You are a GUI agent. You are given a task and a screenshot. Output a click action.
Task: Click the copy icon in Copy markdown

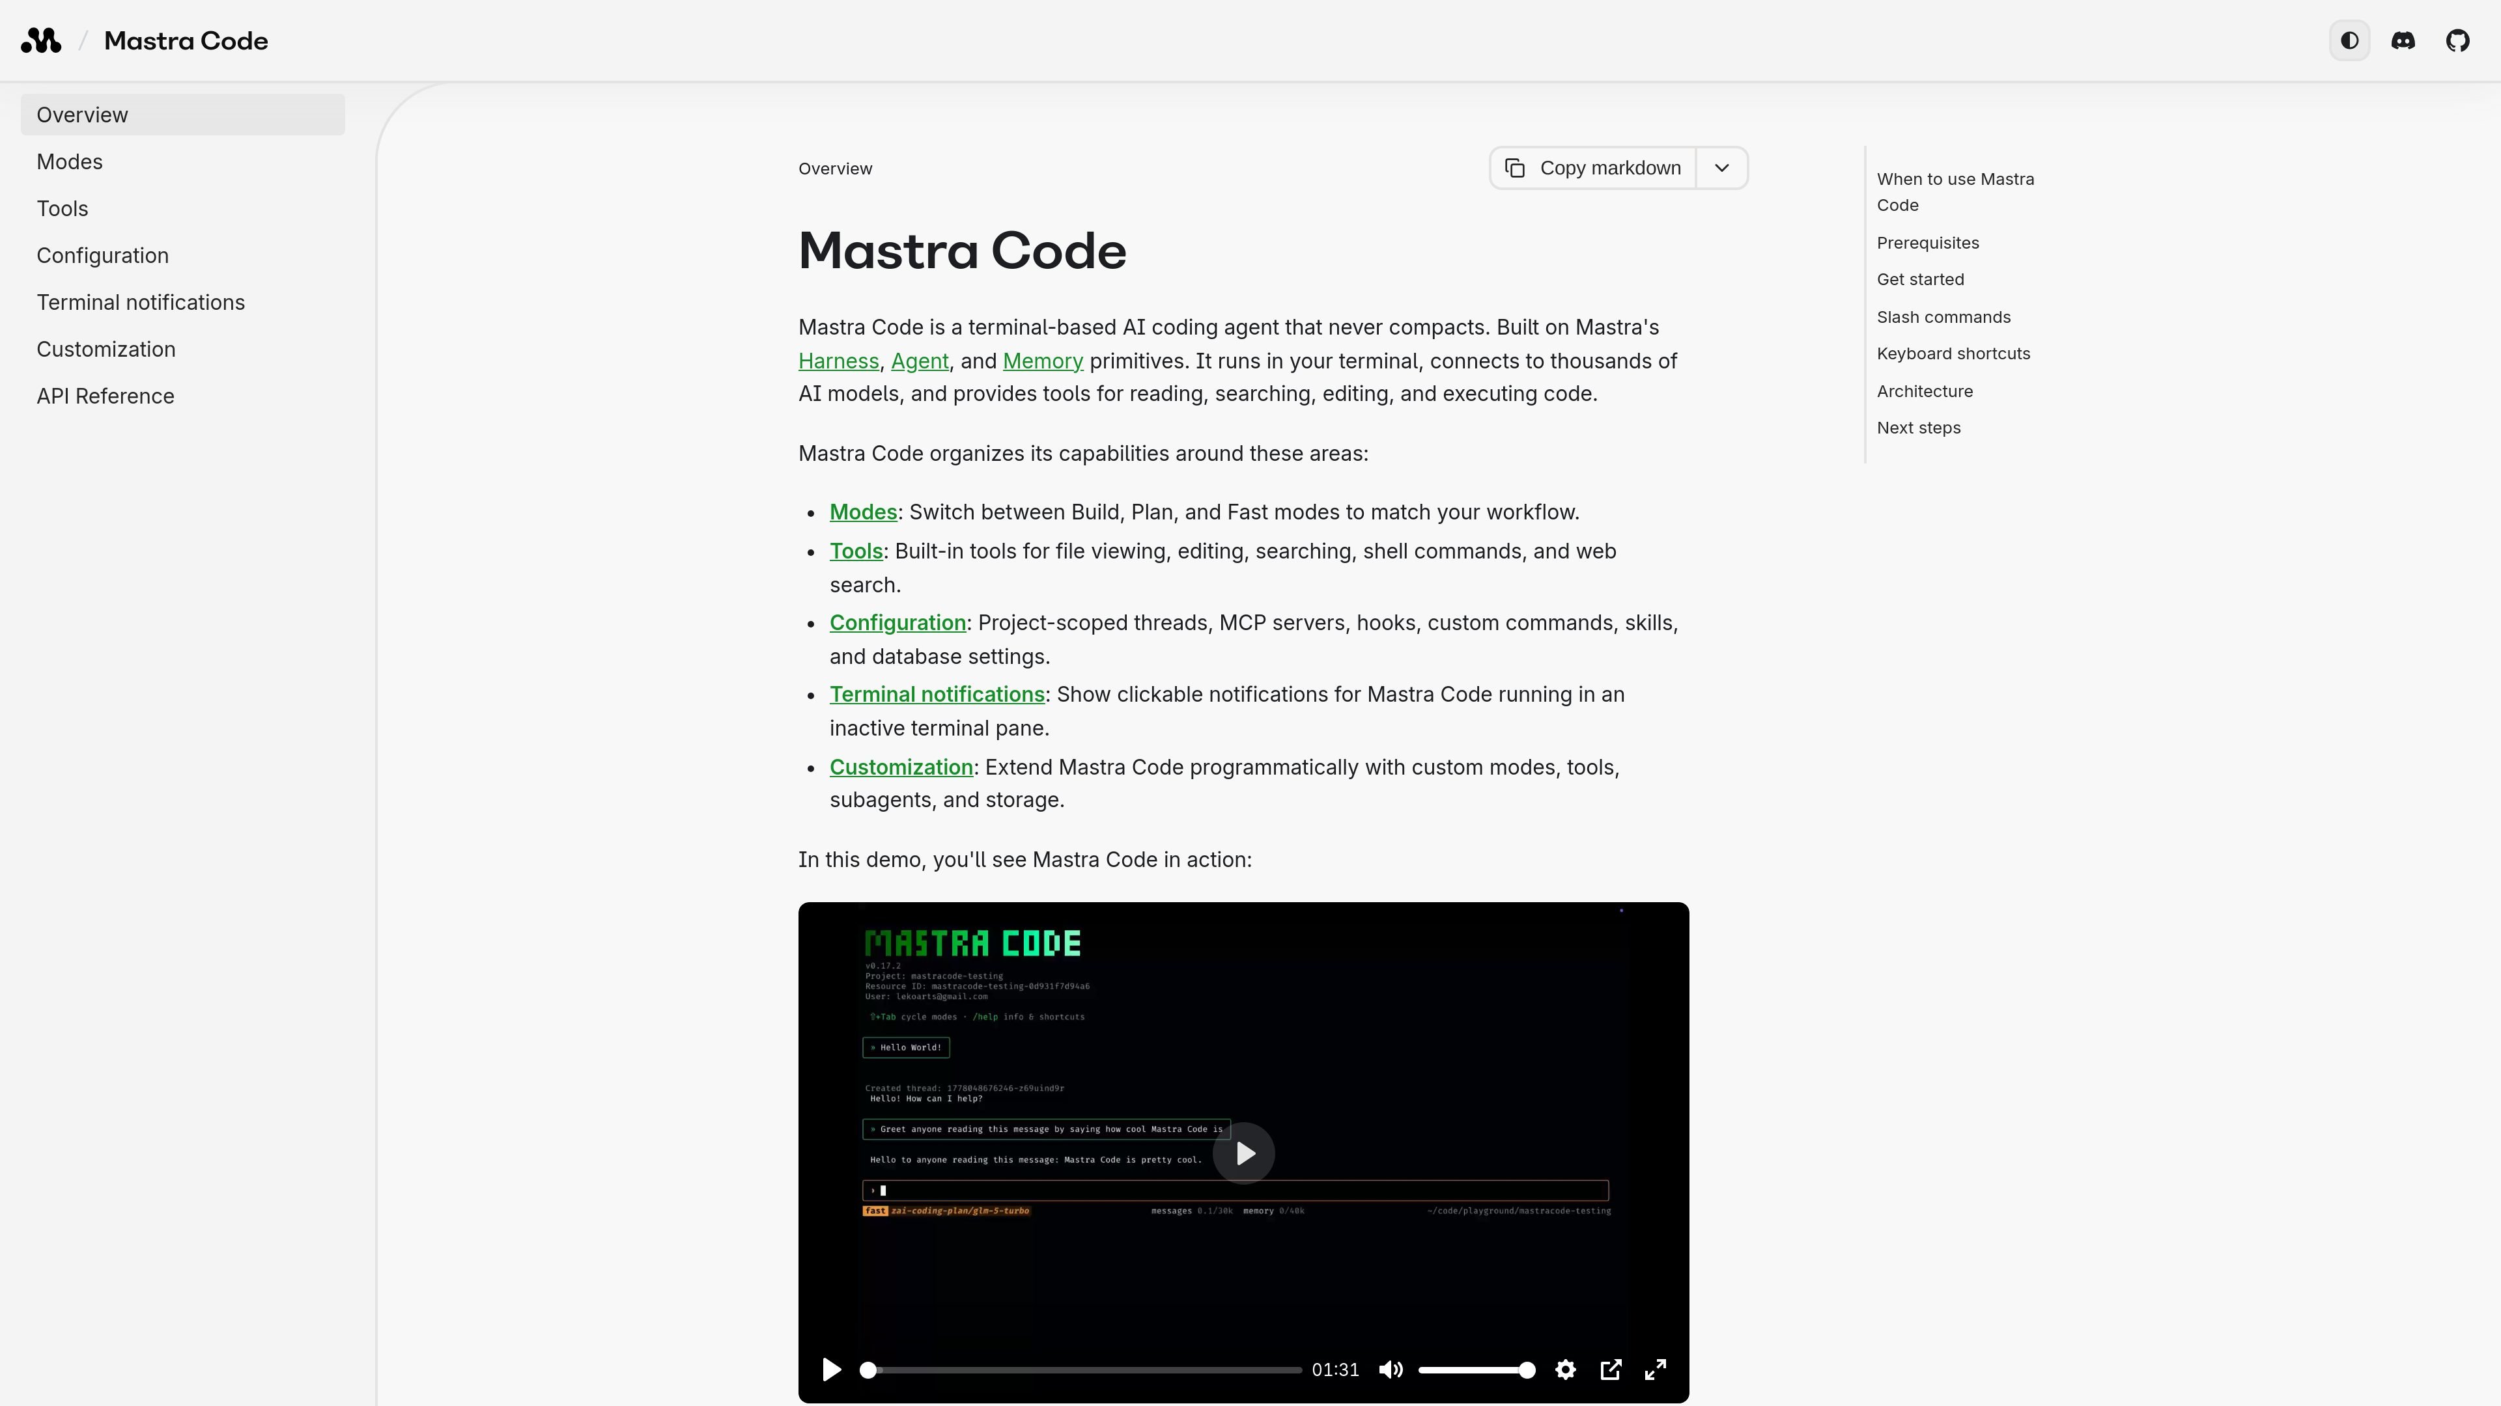[x=1514, y=168]
